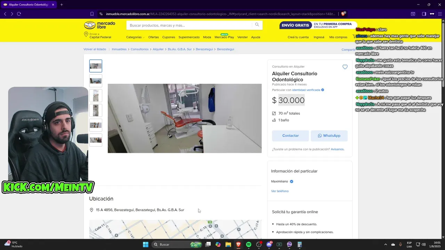Select the first listing photo thumbnail
This screenshot has height=250, width=445.
(x=96, y=66)
